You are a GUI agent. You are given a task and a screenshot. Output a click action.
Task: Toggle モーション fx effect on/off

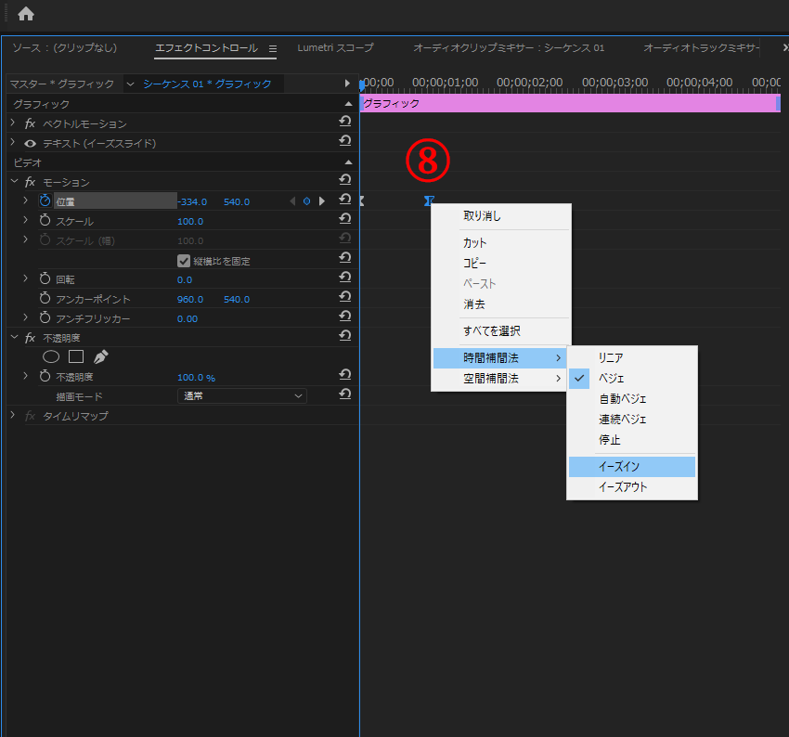(31, 182)
